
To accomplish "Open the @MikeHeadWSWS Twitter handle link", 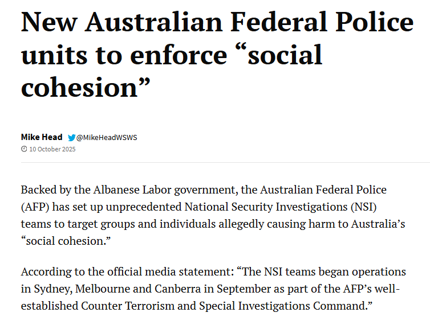I will [x=107, y=137].
